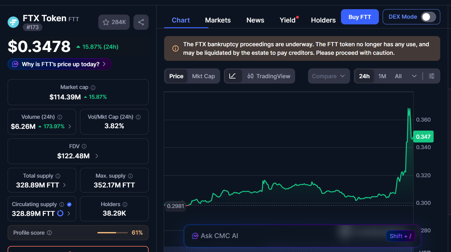451x252 pixels.
Task: Click Market cap info icon
Action: (93, 87)
